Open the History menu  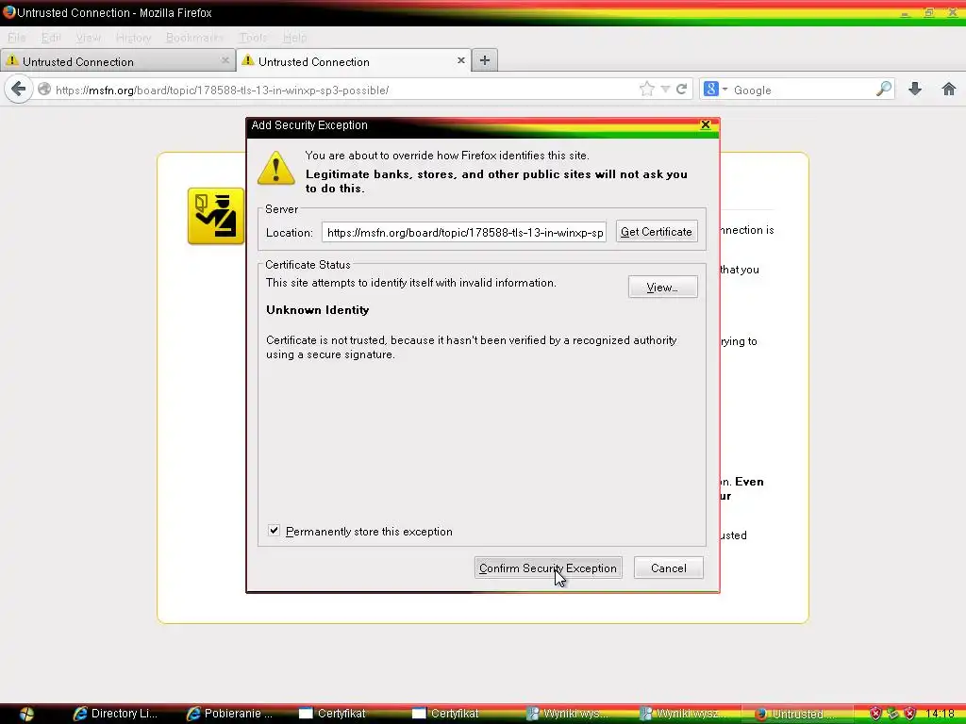coord(133,38)
